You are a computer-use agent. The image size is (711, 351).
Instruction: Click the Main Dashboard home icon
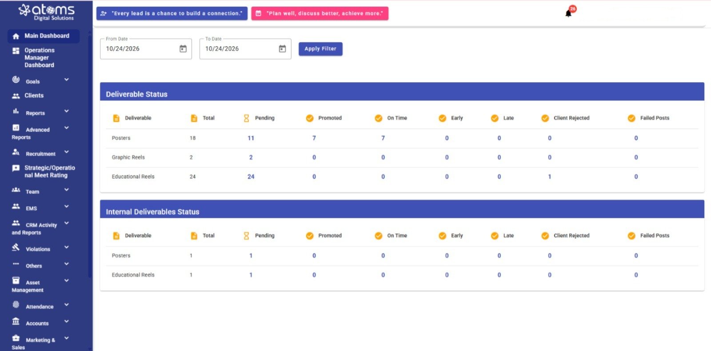pos(16,36)
